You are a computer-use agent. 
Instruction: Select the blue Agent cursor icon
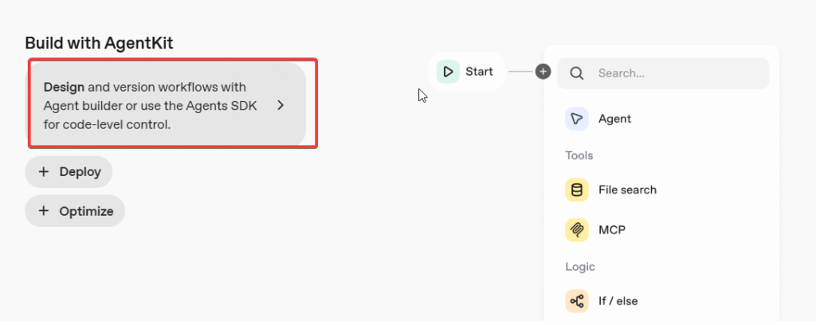click(x=576, y=119)
